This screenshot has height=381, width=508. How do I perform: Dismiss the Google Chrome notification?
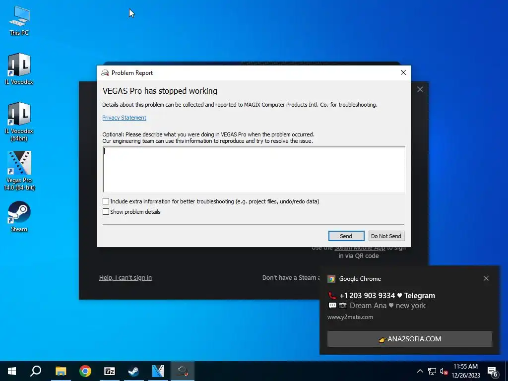[486, 278]
